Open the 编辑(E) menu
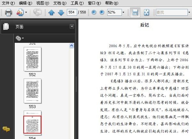Screen dimensions: 192x139 [26, 3]
